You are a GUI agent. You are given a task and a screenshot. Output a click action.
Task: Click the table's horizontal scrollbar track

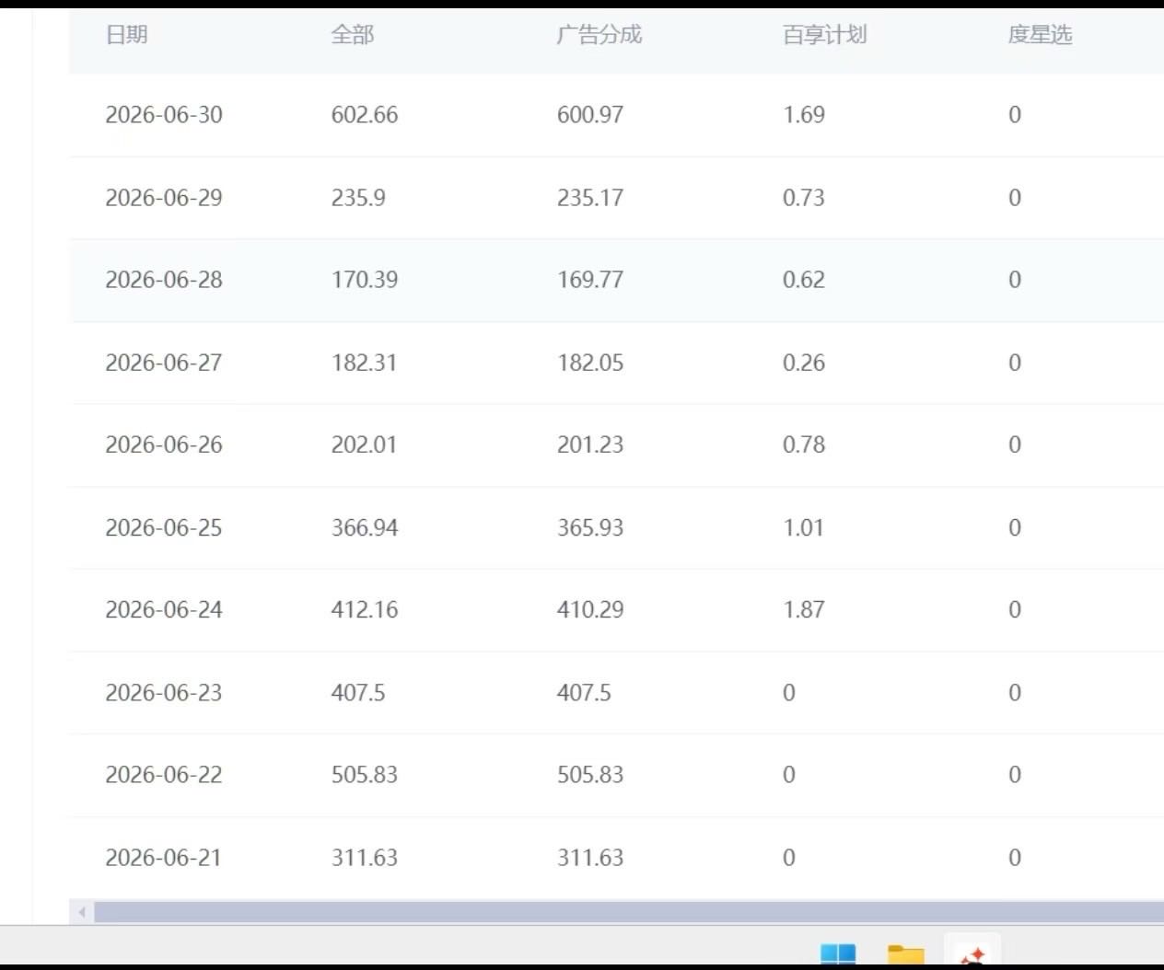[x=628, y=912]
